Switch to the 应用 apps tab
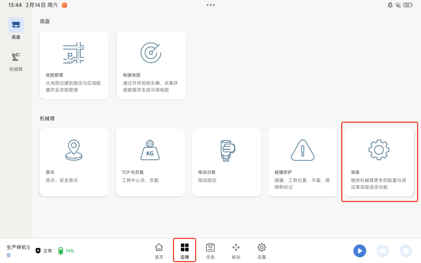The image size is (421, 263). coord(185,251)
